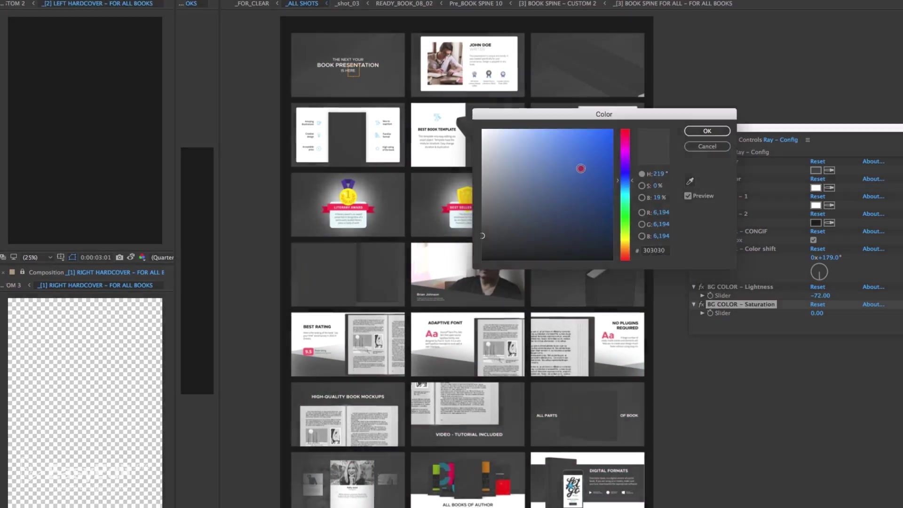The width and height of the screenshot is (903, 508).
Task: Click the Reset button for BG COLOR Saturation
Action: [x=818, y=304]
